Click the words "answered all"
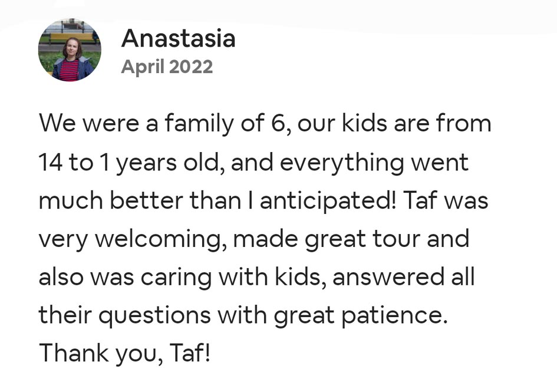 pos(403,278)
